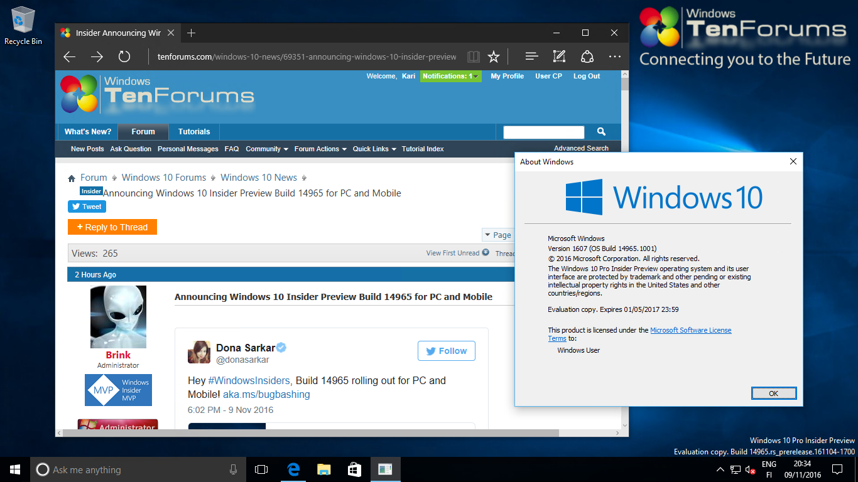Open Windows Store from taskbar
This screenshot has height=482, width=858.
pos(354,469)
